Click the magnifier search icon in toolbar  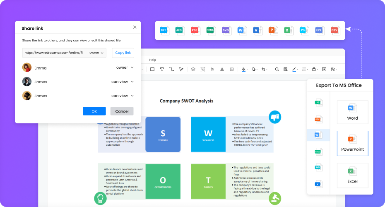pos(277,70)
